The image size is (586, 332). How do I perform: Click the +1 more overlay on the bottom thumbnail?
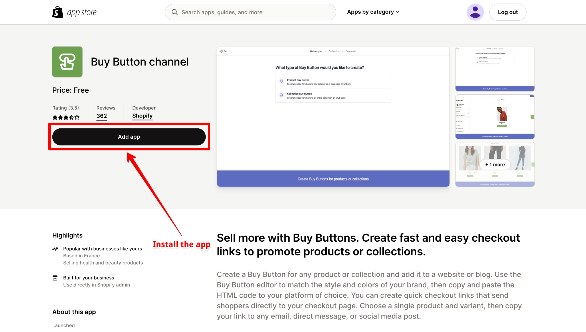(x=495, y=164)
